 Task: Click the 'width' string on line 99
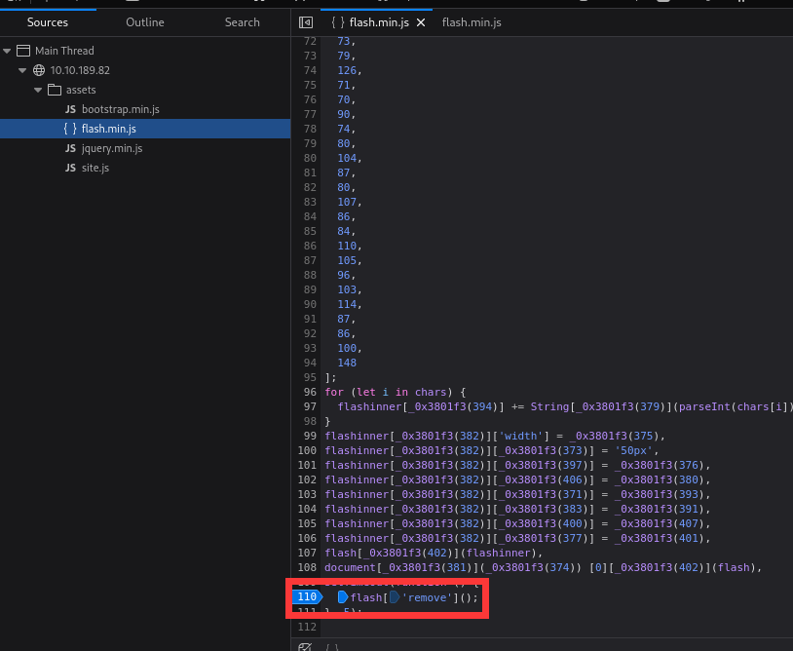pyautogui.click(x=521, y=436)
